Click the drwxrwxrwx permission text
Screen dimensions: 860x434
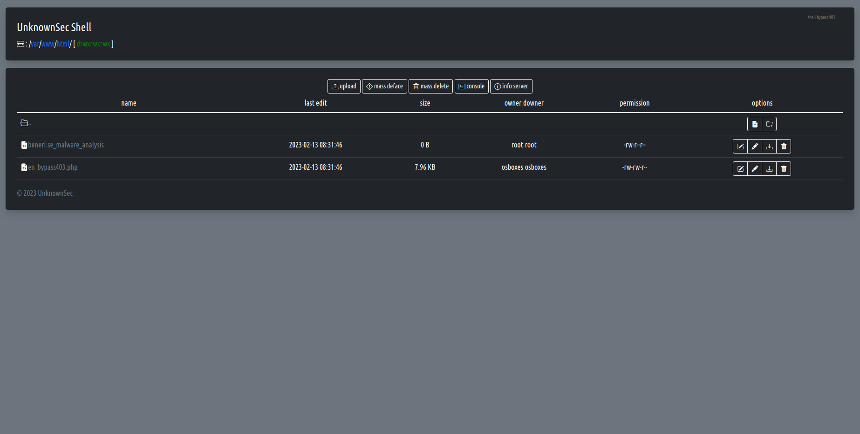(94, 44)
